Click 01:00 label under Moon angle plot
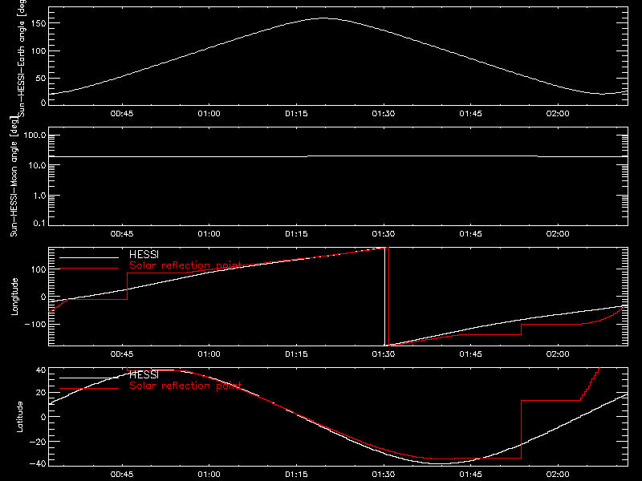This screenshot has width=642, height=481. click(209, 234)
